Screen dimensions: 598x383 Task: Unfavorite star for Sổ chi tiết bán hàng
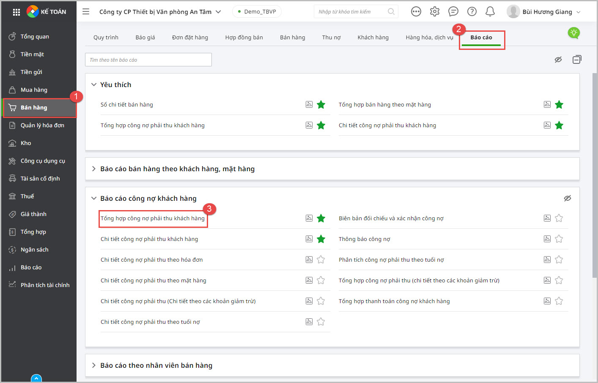pyautogui.click(x=321, y=104)
